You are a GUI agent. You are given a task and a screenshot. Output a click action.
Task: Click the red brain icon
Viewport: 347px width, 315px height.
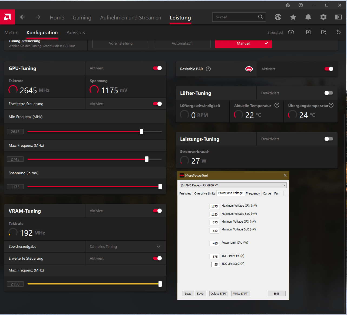point(249,69)
